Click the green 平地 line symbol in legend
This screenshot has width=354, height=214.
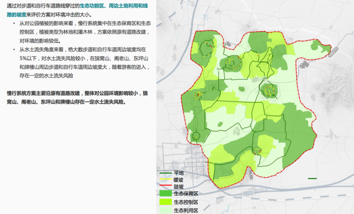point(165,173)
